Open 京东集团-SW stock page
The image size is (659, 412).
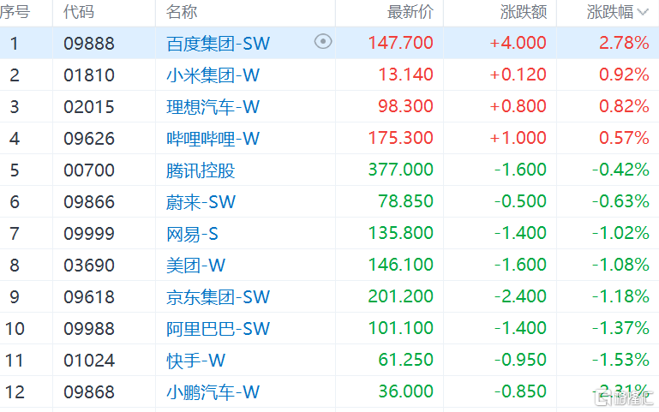[218, 296]
